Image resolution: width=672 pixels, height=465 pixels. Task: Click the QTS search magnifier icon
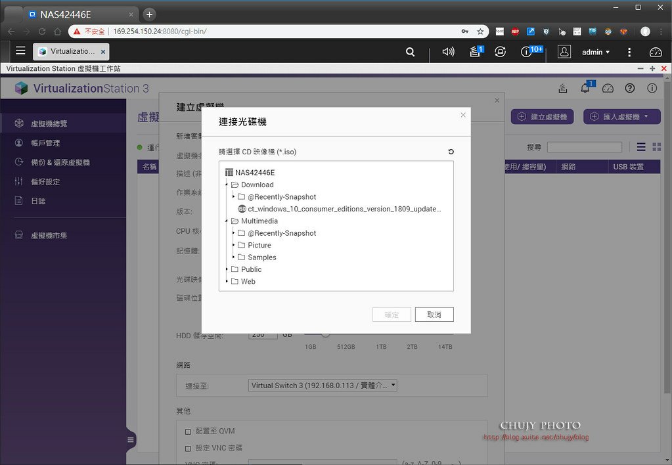(410, 52)
